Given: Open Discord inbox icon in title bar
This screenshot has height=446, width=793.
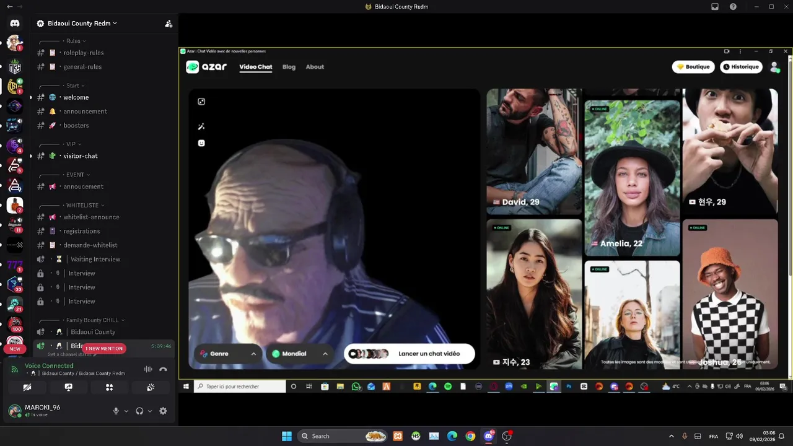Looking at the screenshot, I should [x=715, y=7].
